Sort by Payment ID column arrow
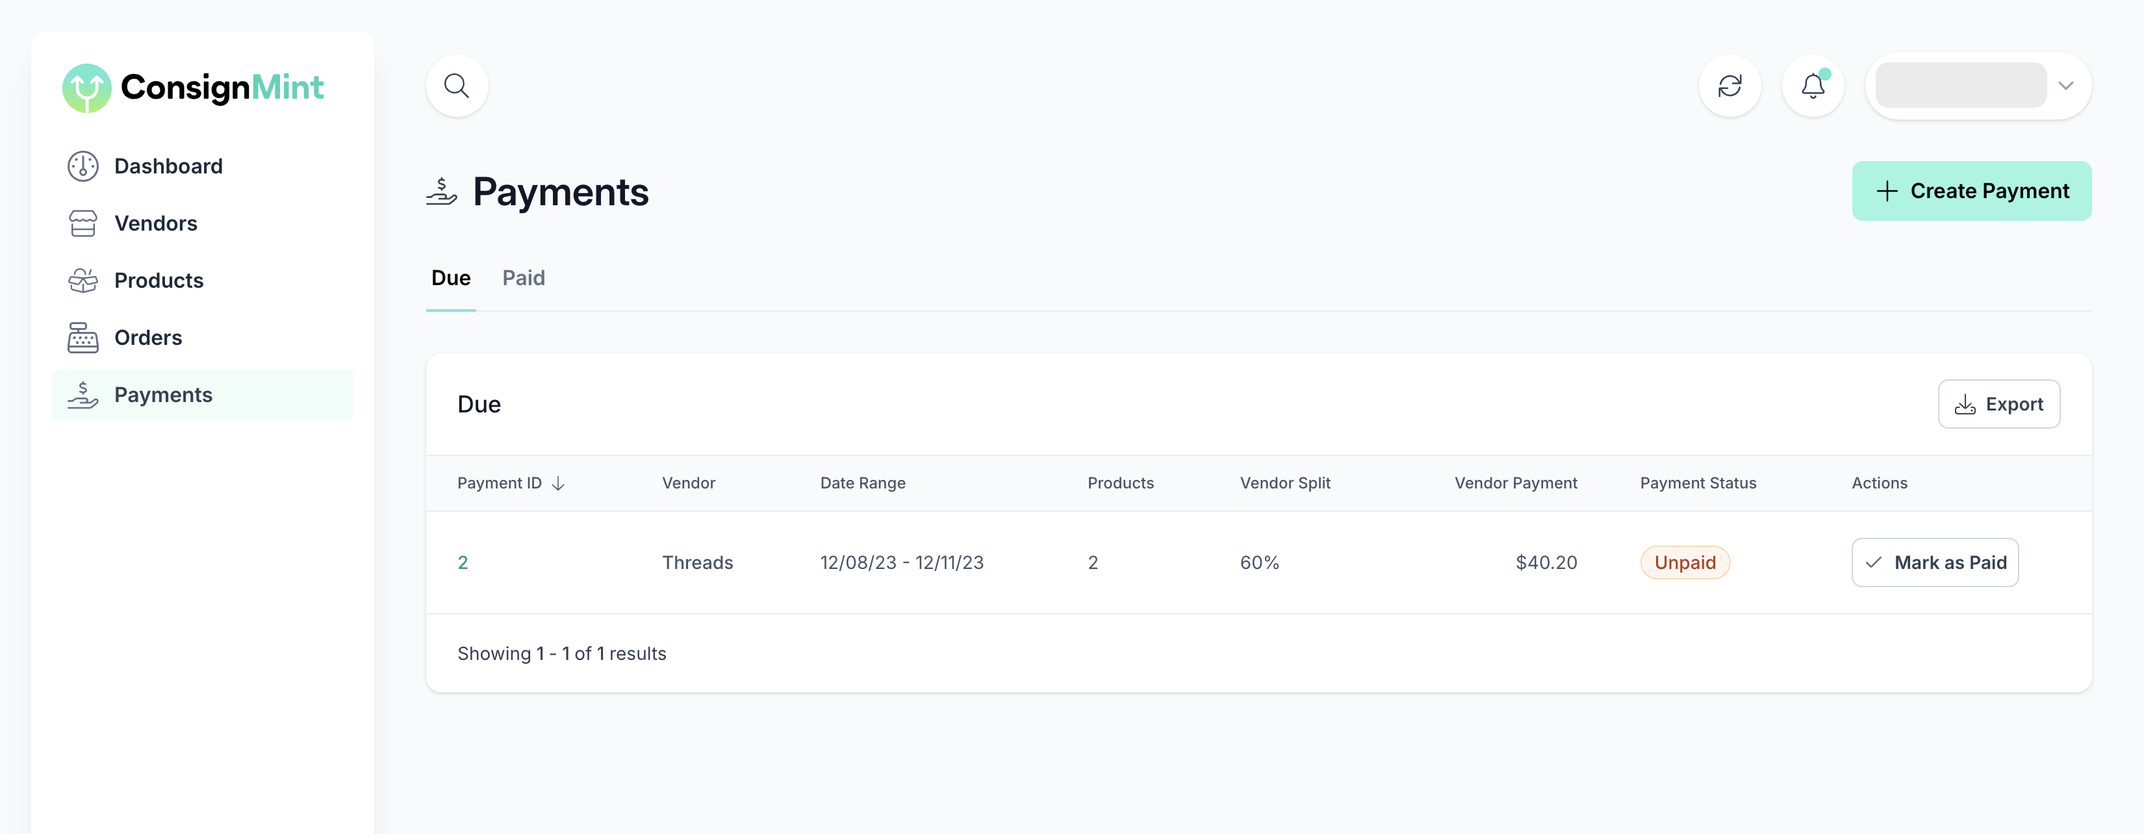 [x=559, y=484]
